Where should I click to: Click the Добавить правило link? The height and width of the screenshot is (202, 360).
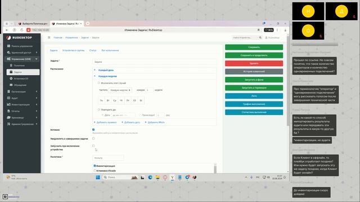105,122
